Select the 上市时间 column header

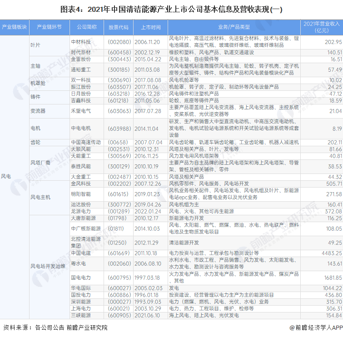click(x=151, y=27)
